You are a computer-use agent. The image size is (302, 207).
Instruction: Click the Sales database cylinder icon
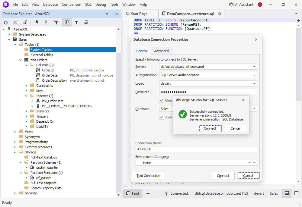pos(15,39)
